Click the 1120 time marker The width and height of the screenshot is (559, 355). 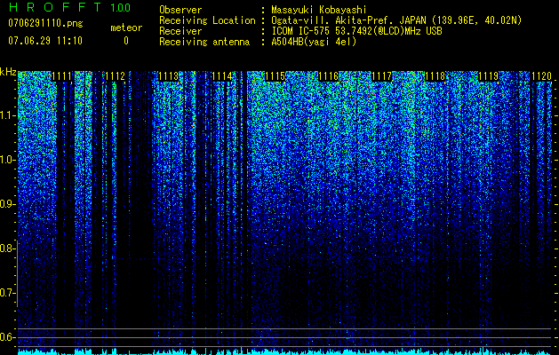(541, 76)
